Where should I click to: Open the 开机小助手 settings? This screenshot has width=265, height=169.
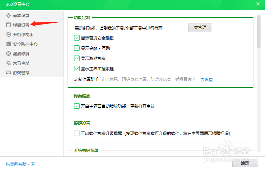coord(23,34)
